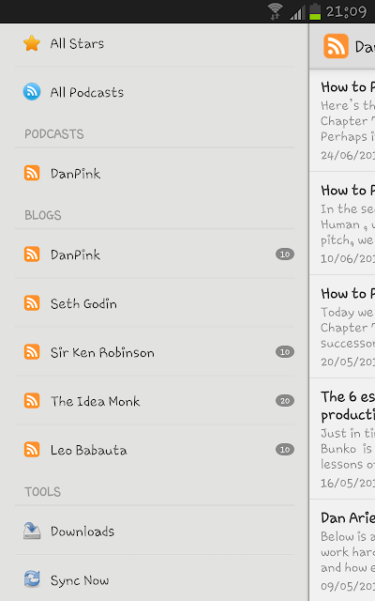Screen dimensions: 375x601
Task: Tap the PODCASTS section header
Action: [54, 133]
